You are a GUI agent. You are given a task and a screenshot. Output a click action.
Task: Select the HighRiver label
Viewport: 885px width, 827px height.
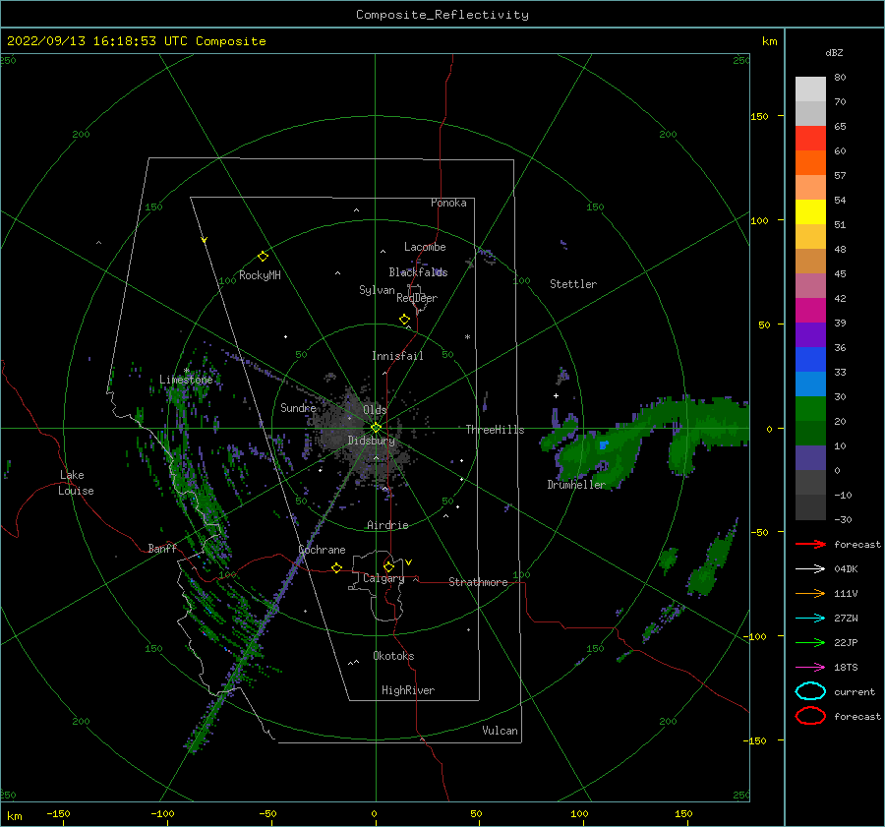[408, 690]
